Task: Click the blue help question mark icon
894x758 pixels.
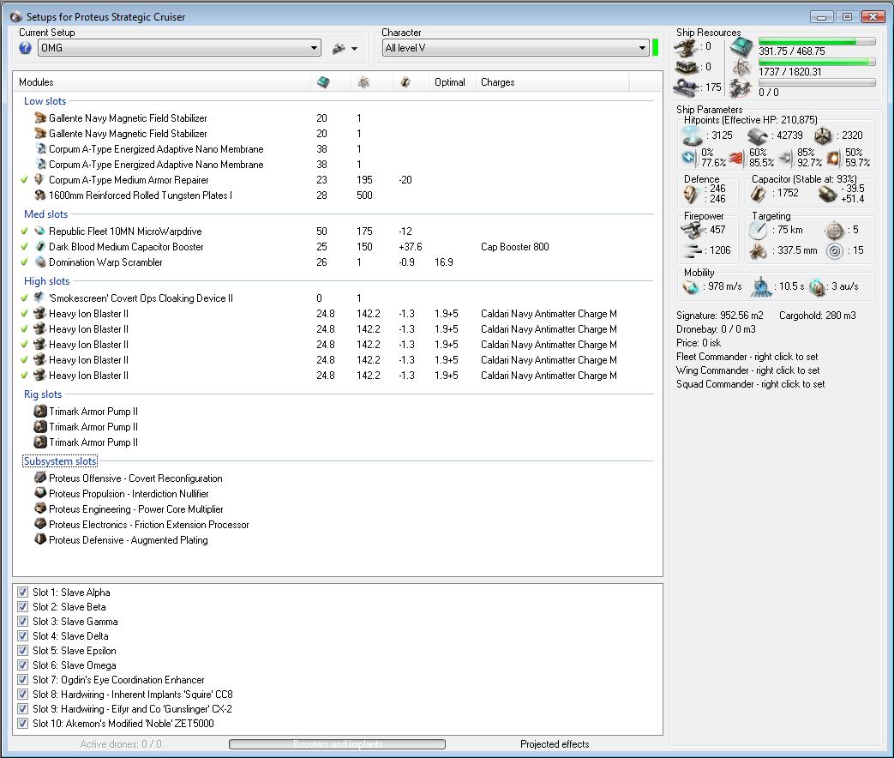Action: pyautogui.click(x=26, y=49)
